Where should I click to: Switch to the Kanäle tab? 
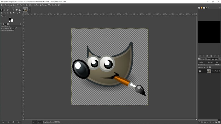click(209, 59)
